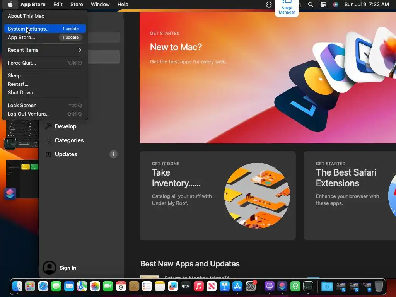The image size is (396, 297).
Task: Click the account avatar icon
Action: click(x=49, y=268)
